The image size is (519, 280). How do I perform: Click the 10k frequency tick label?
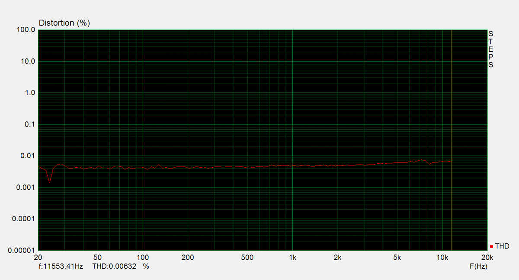pos(442,258)
